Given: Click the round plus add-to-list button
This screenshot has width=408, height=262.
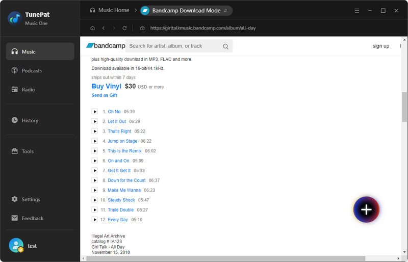Looking at the screenshot, I should click(366, 209).
